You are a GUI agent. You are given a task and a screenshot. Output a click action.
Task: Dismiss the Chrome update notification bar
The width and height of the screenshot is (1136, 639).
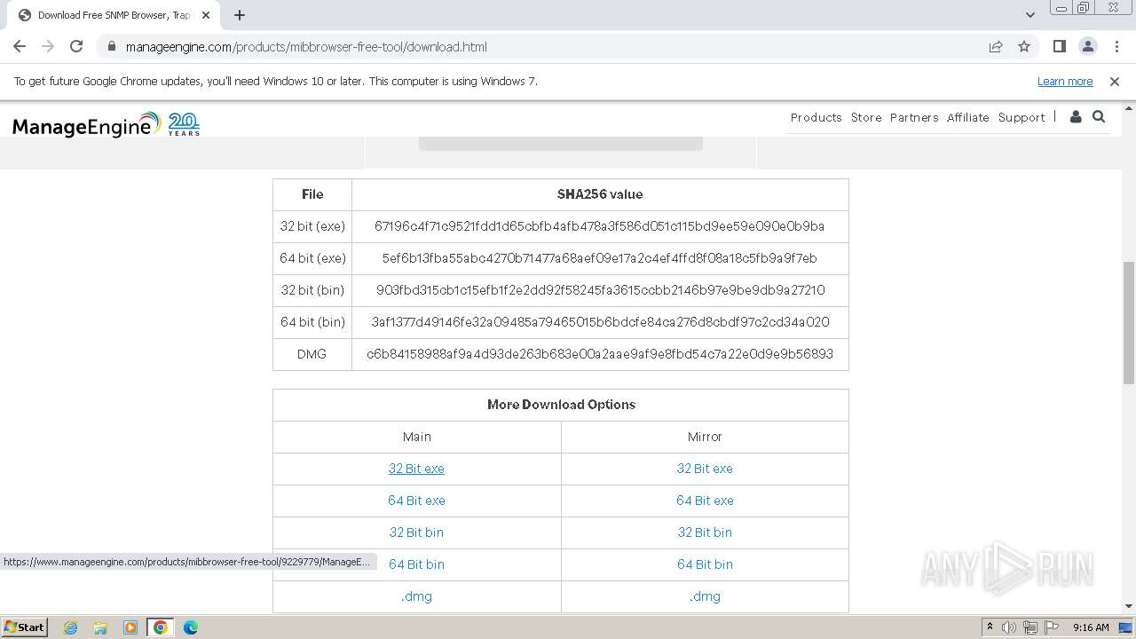pyautogui.click(x=1115, y=81)
